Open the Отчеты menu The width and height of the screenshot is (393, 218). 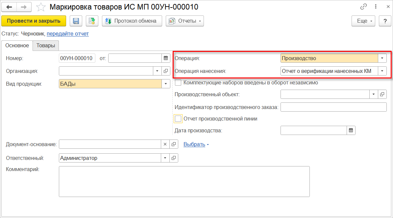pos(184,21)
